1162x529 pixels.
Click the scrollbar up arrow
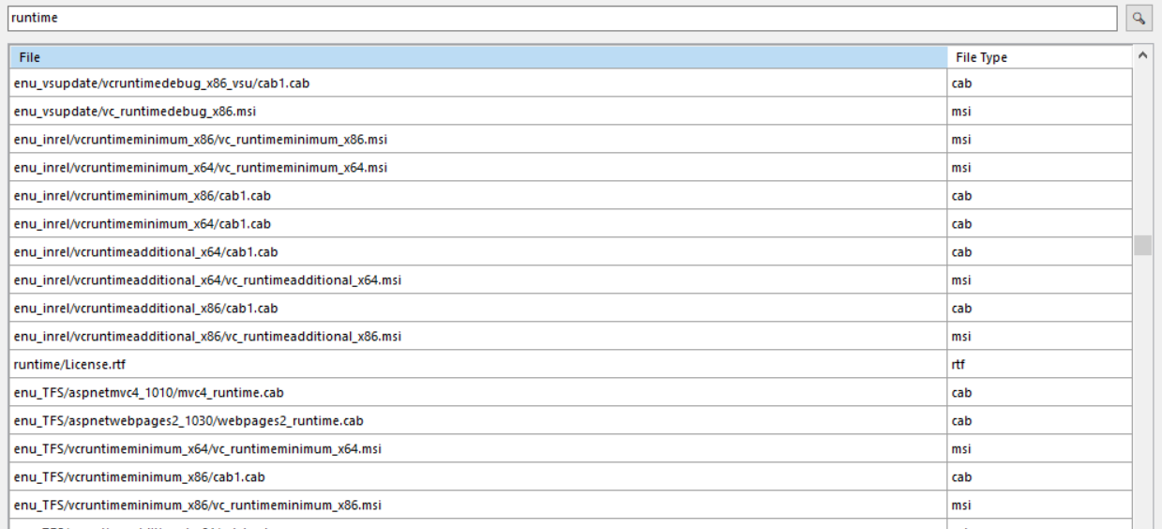(1142, 57)
